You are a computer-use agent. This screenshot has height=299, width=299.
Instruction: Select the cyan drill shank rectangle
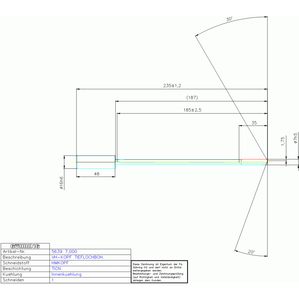(x=96, y=162)
